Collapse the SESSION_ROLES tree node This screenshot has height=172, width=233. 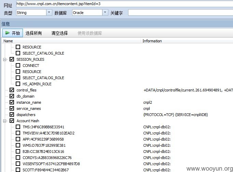pos(5,59)
